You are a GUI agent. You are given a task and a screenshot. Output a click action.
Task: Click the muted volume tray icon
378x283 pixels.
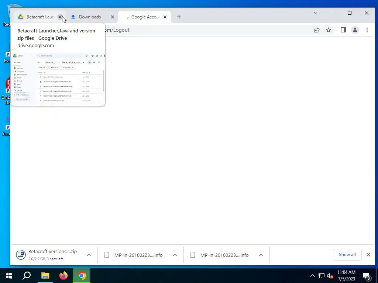(330, 276)
